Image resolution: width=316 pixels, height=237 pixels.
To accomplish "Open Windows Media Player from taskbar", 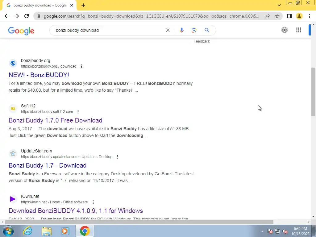I will tap(65, 231).
